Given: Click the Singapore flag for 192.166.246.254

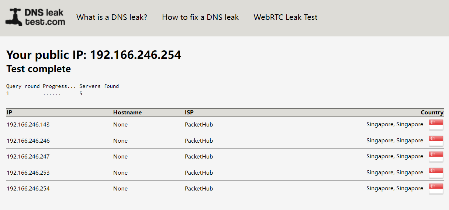Looking at the screenshot, I should (x=436, y=189).
